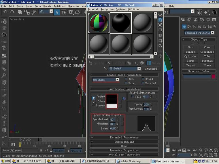Screen dimensions: 219x164
Task: Expand the Dynamics Properties rollout
Action: click(x=124, y=150)
